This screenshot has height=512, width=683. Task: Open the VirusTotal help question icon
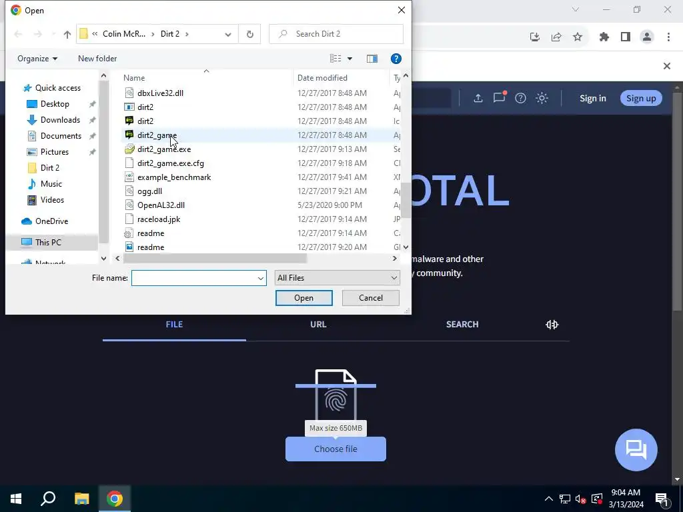(520, 99)
